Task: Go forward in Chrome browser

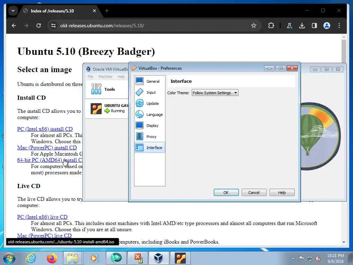Action: click(x=26, y=26)
